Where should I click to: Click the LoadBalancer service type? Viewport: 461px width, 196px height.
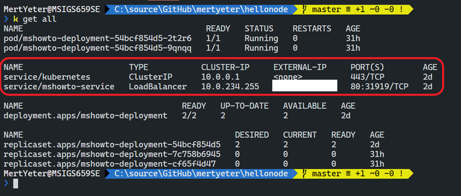pos(158,87)
